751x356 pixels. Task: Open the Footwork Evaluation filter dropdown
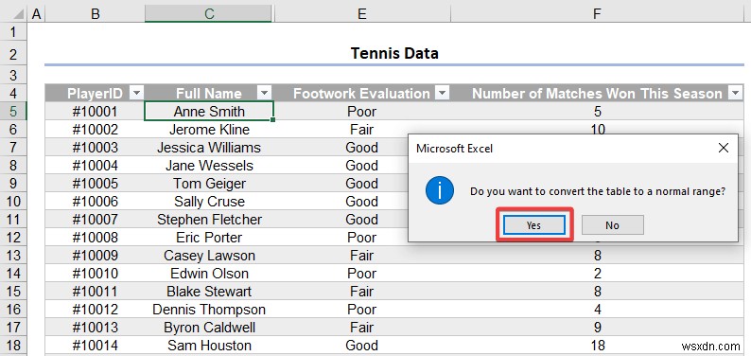[443, 93]
